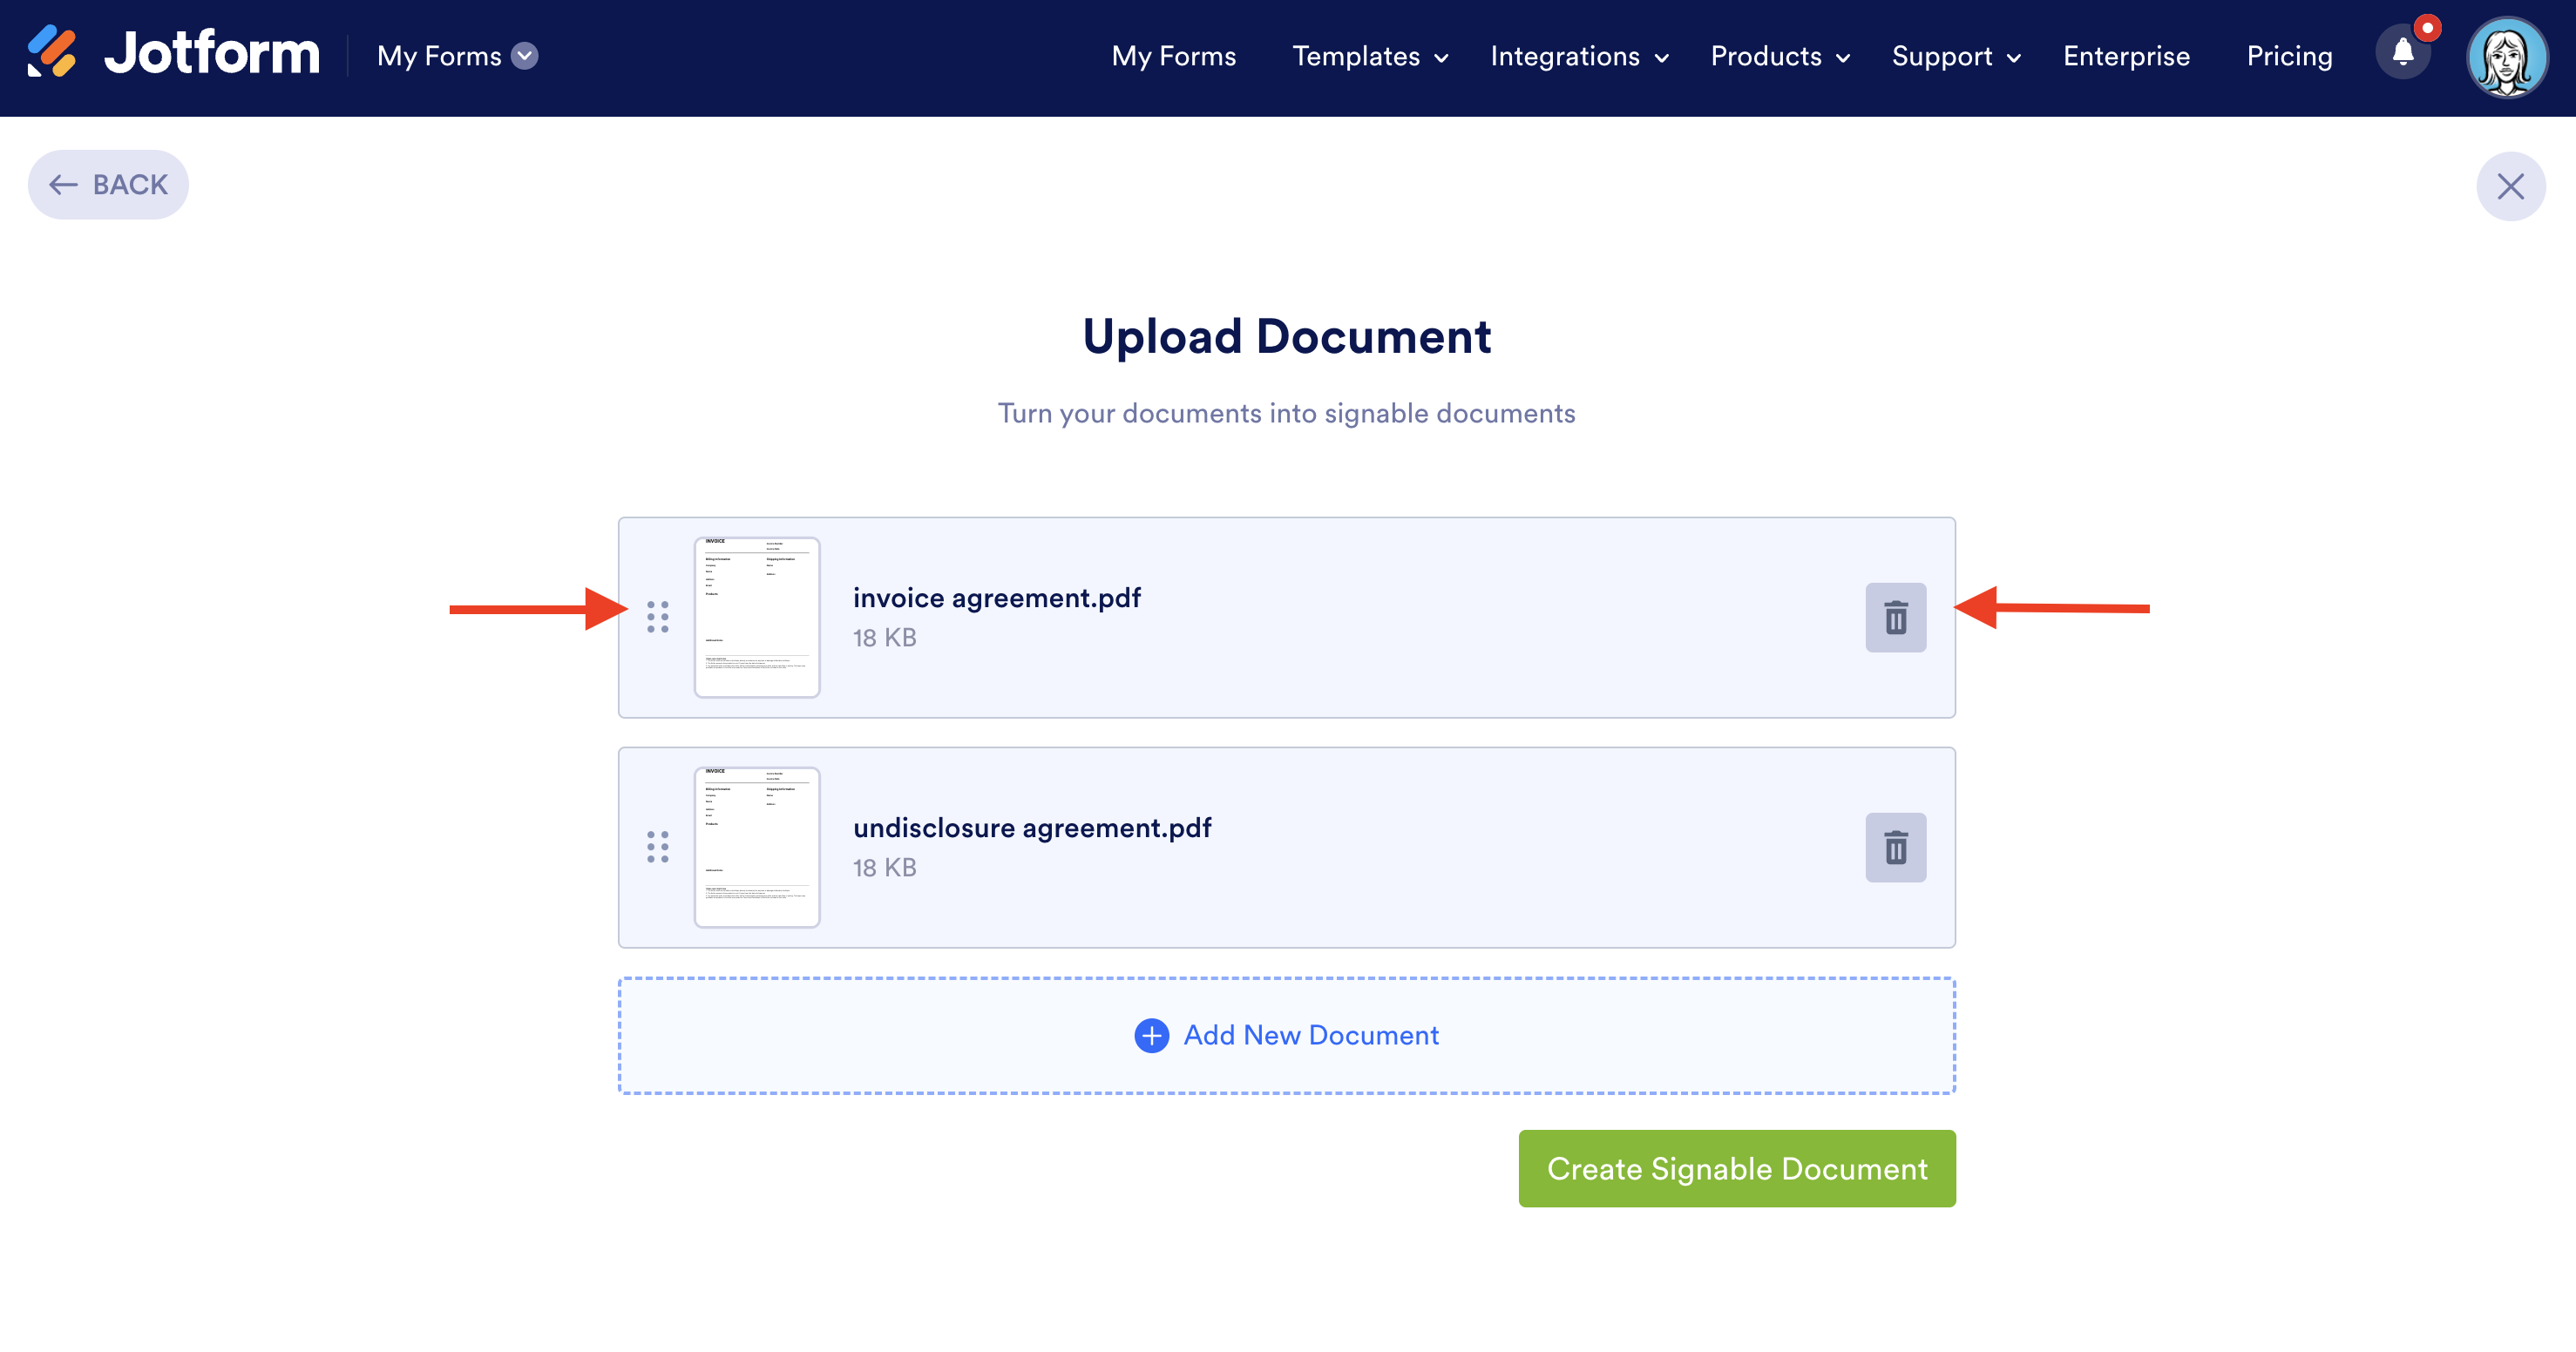Image resolution: width=2576 pixels, height=1352 pixels.
Task: Delete invoice agreement.pdf with trash icon
Action: tap(1895, 617)
